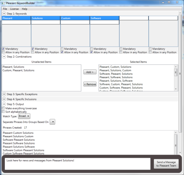This screenshot has width=184, height=175.
Task: Select the Software keyword header cell
Action: (105, 18)
